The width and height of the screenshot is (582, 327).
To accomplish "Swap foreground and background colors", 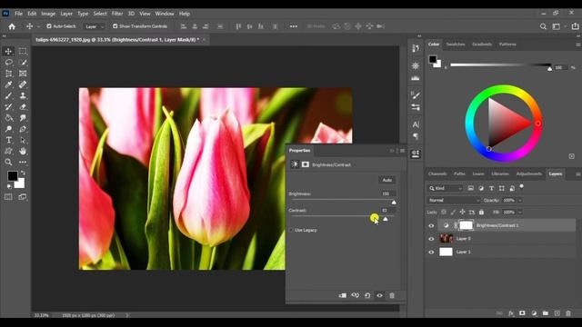I will click(23, 173).
